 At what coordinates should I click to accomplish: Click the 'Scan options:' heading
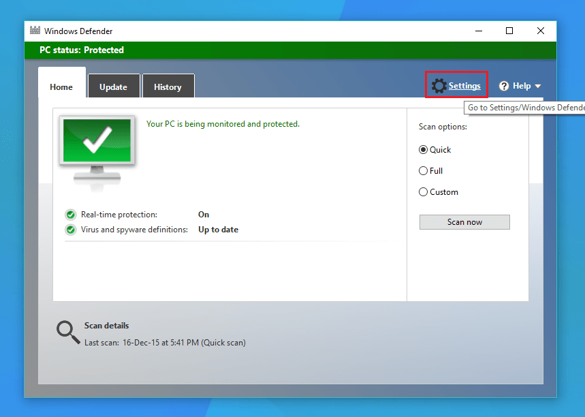pos(443,127)
